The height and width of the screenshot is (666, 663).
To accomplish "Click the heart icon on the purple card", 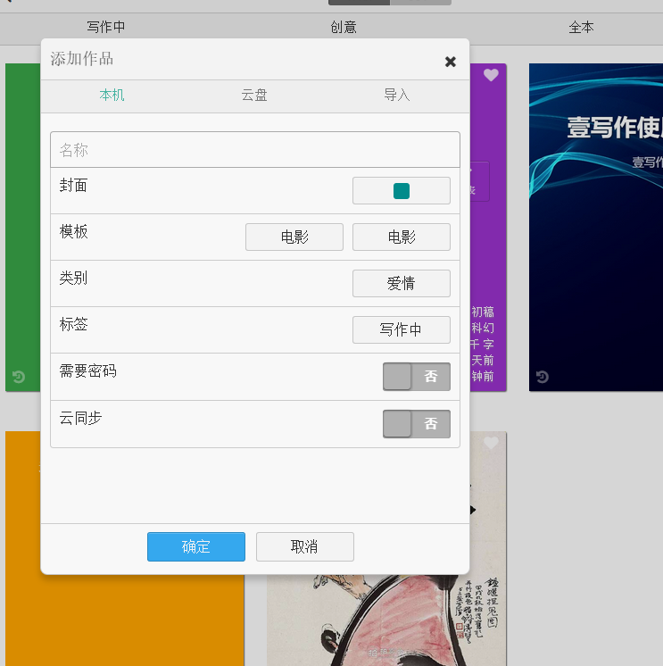I will pyautogui.click(x=491, y=75).
